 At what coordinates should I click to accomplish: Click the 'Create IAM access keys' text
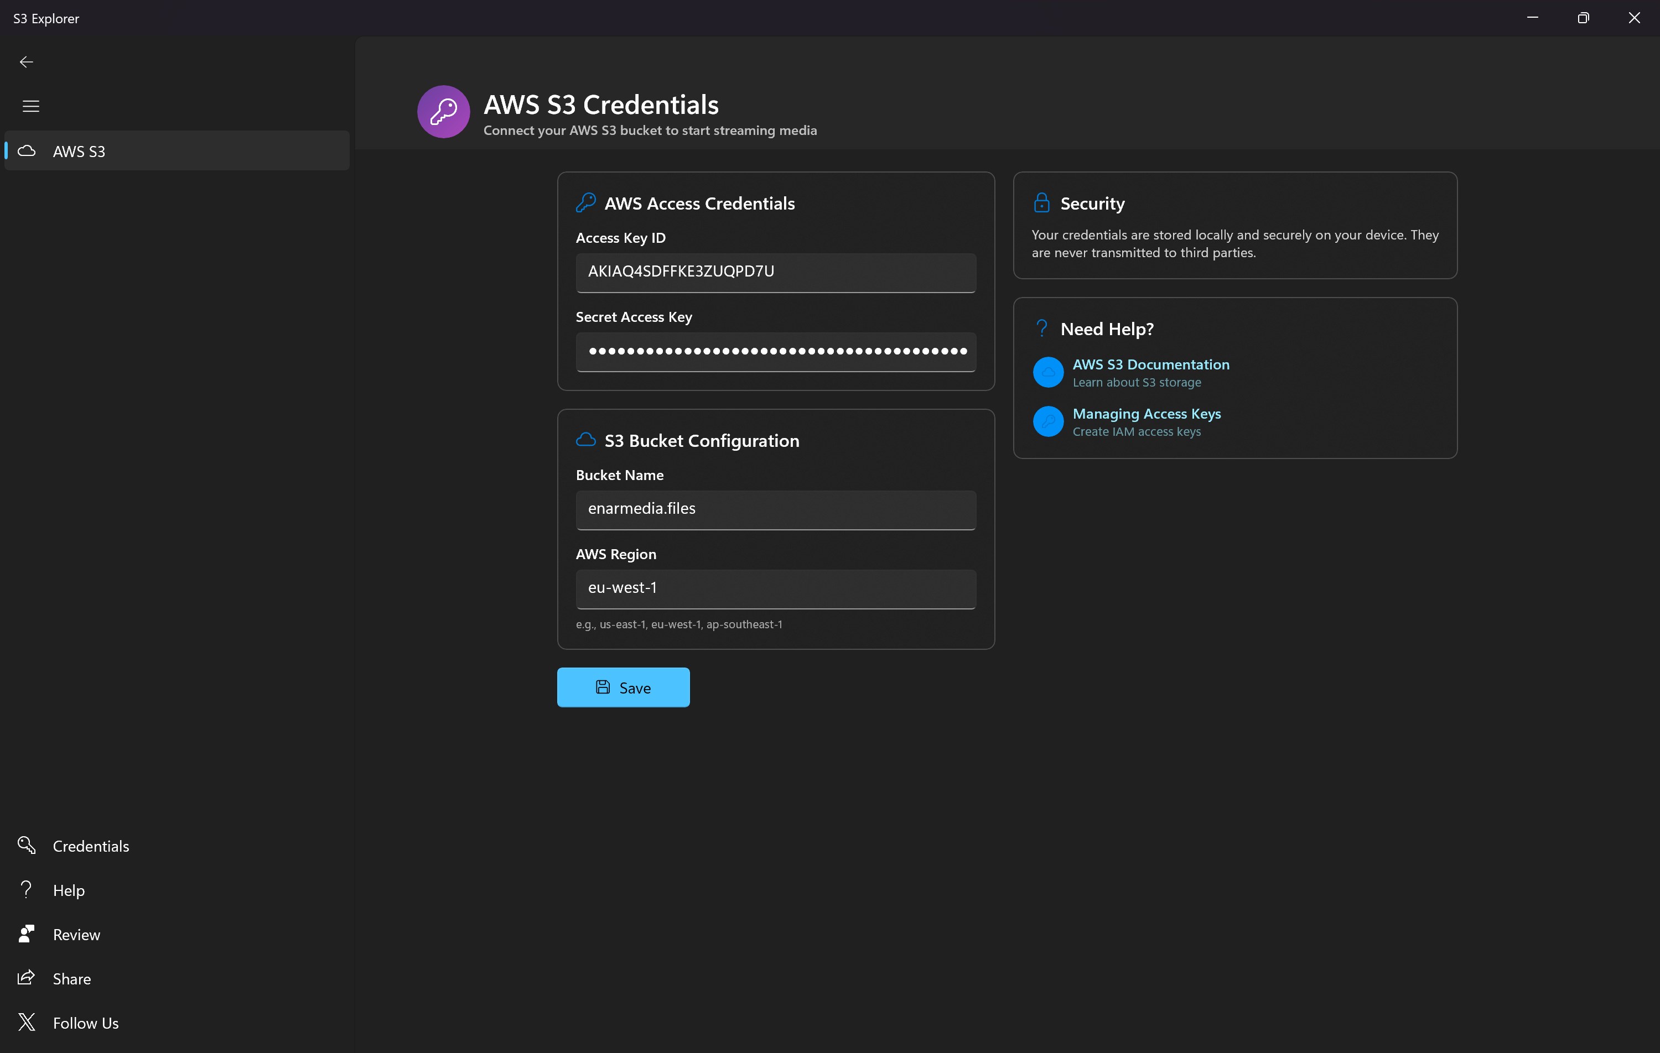click(x=1136, y=431)
